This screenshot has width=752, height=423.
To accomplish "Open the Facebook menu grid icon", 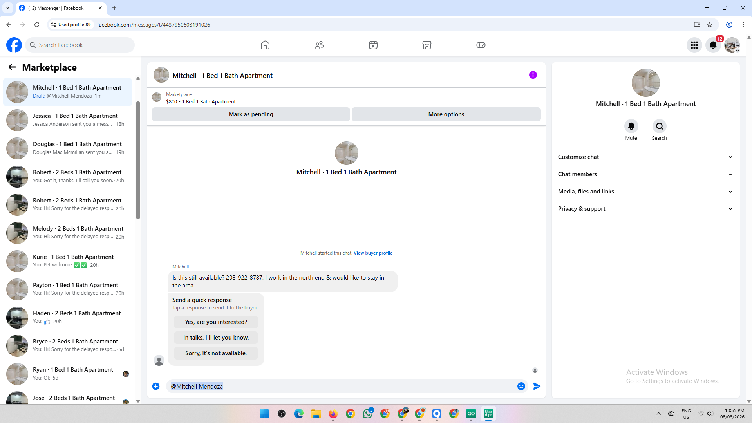I will (x=694, y=45).
